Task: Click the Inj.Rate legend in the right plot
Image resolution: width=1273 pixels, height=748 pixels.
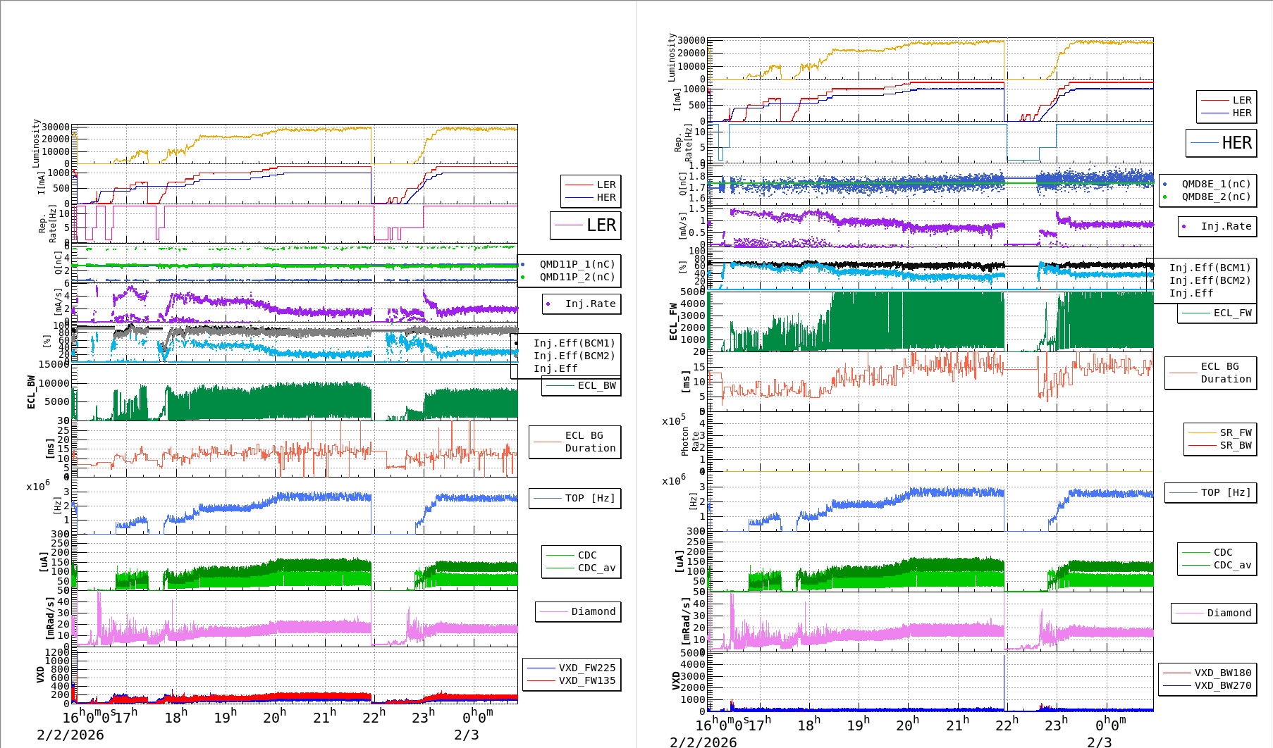Action: click(1226, 226)
